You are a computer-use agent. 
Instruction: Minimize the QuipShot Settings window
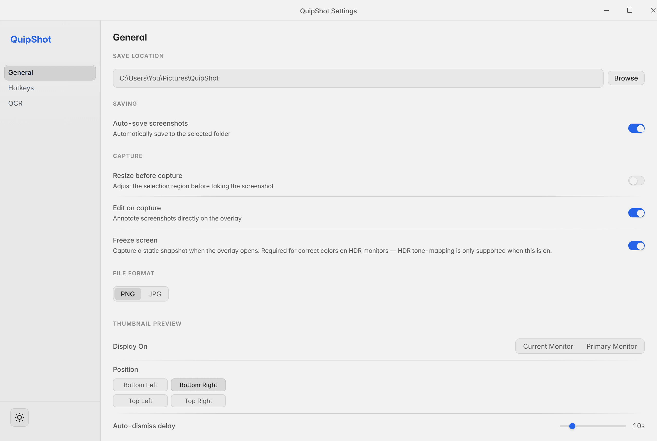click(606, 11)
